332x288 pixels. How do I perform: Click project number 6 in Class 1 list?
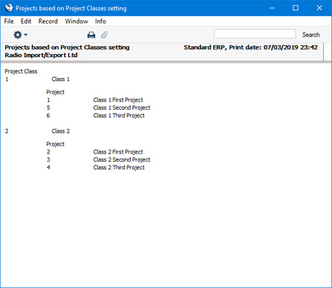coord(48,116)
